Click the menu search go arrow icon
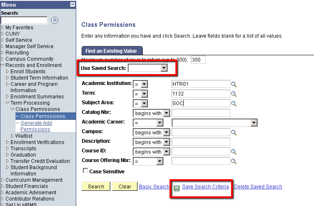This screenshot has height=206, width=314. (x=54, y=20)
